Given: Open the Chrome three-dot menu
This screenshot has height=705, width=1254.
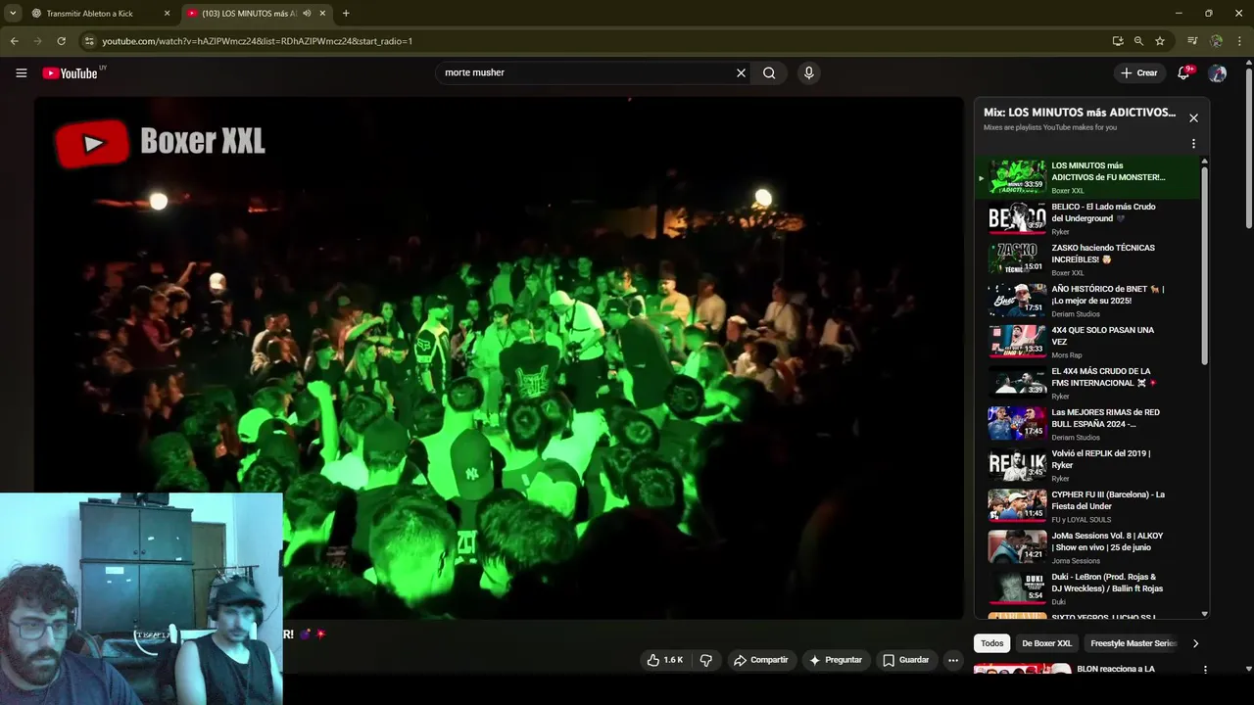Looking at the screenshot, I should pyautogui.click(x=1240, y=41).
